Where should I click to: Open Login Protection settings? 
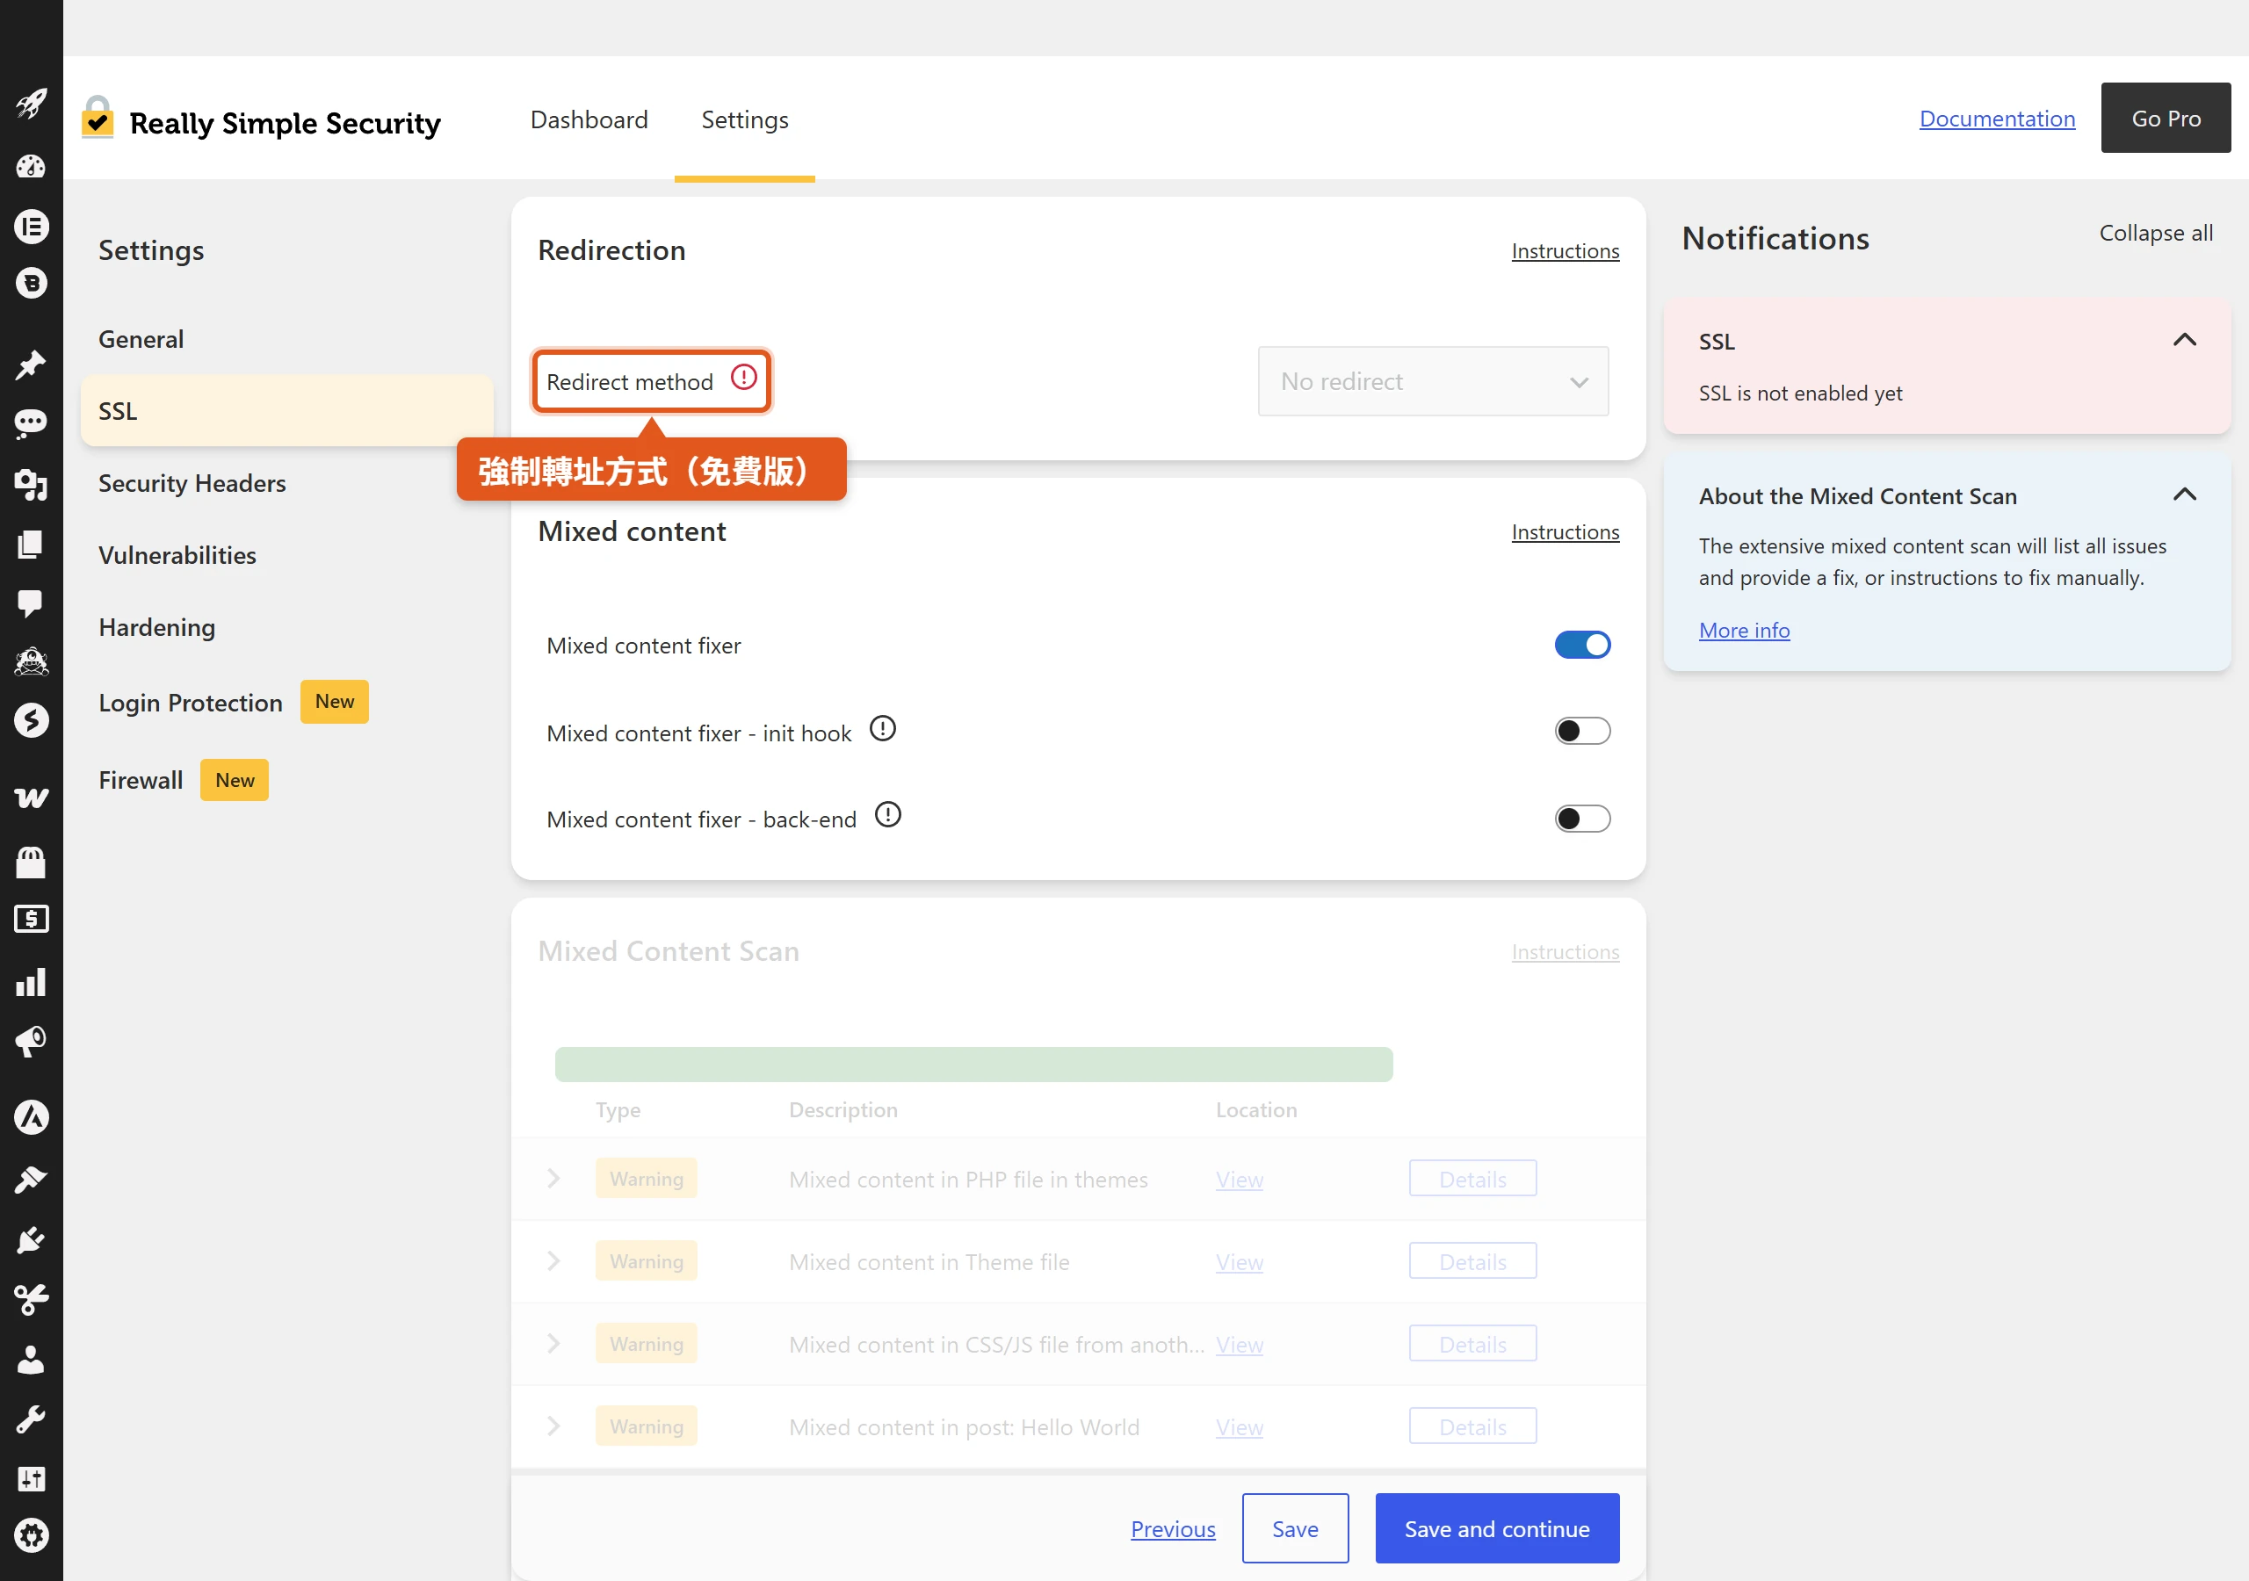click(x=190, y=703)
